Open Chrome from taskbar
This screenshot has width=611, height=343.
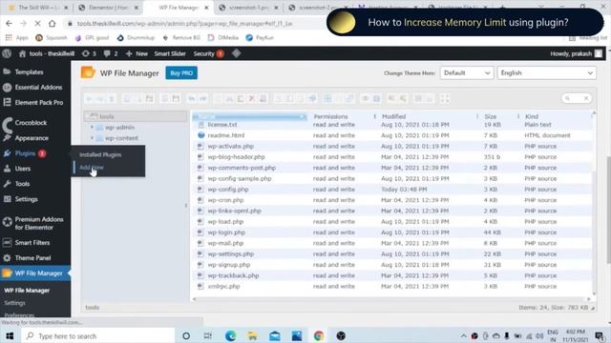319,336
